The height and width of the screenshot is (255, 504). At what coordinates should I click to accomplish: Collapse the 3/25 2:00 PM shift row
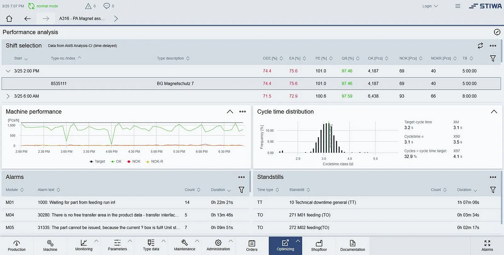coord(8,71)
